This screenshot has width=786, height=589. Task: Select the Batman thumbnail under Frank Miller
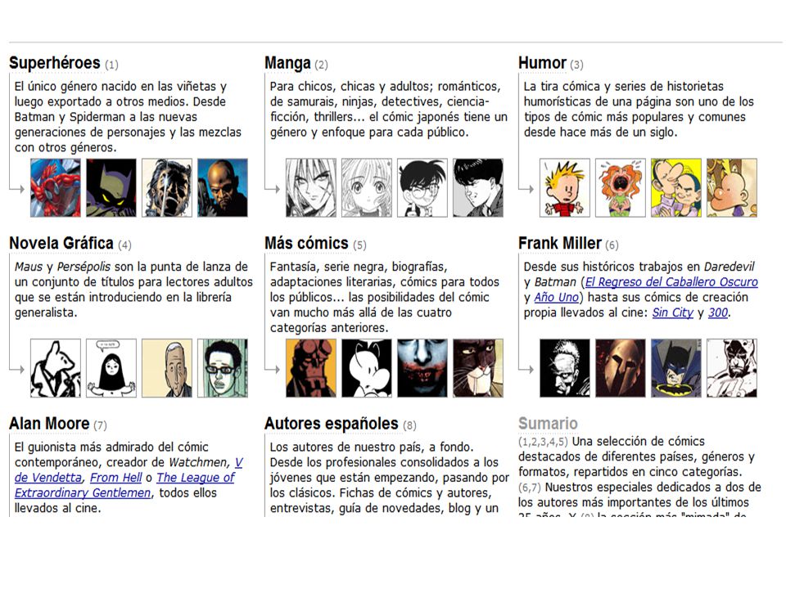pyautogui.click(x=675, y=368)
